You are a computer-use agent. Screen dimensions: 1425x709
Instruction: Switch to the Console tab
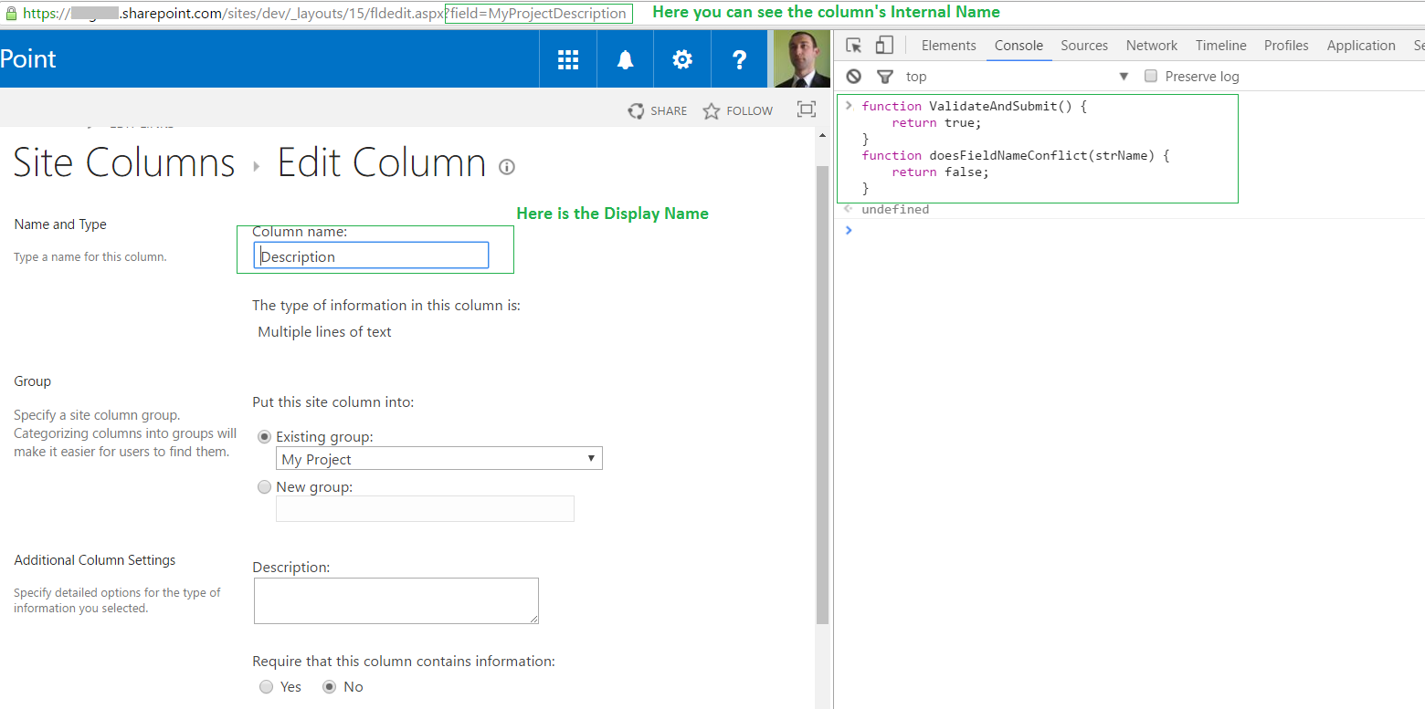point(1019,46)
